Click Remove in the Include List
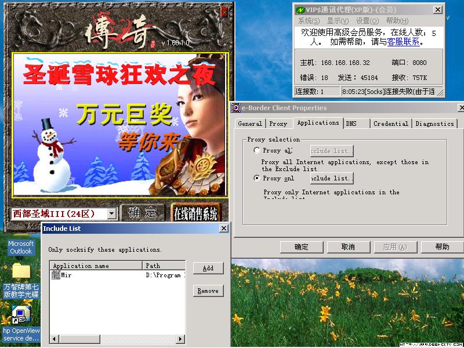 (x=208, y=291)
